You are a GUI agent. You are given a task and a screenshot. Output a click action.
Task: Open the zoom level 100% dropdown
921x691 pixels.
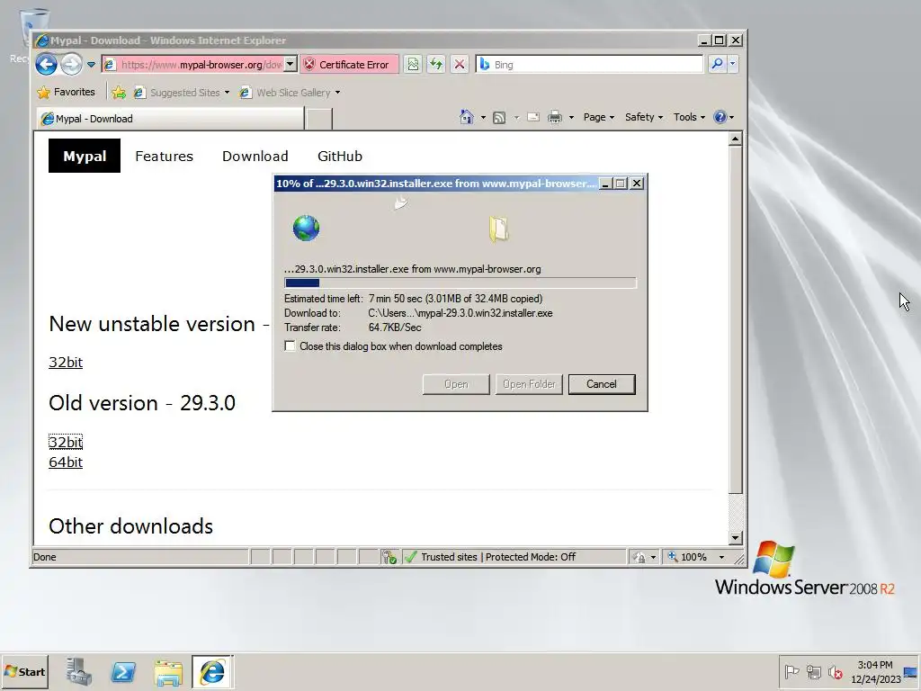(722, 557)
